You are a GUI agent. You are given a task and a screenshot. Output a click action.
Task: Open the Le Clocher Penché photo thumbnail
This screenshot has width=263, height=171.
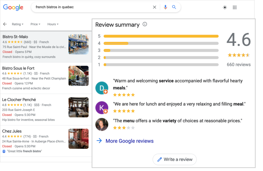[x=79, y=107]
